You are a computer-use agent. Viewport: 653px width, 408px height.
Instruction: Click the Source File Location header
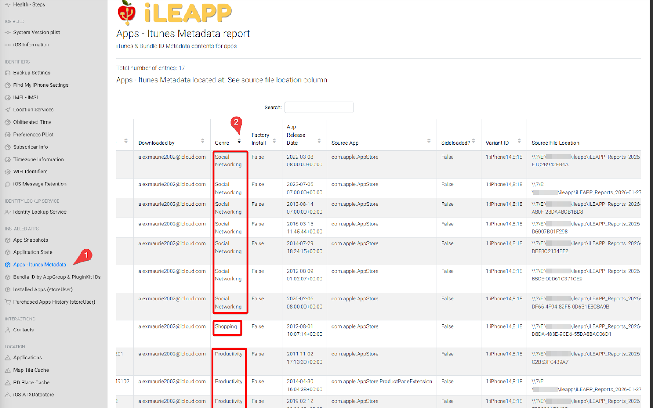[555, 143]
